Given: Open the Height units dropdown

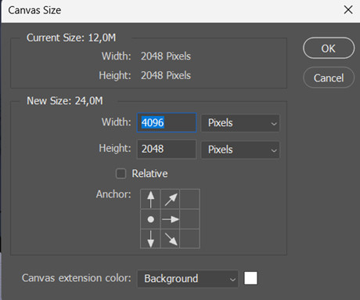Looking at the screenshot, I should click(x=240, y=150).
